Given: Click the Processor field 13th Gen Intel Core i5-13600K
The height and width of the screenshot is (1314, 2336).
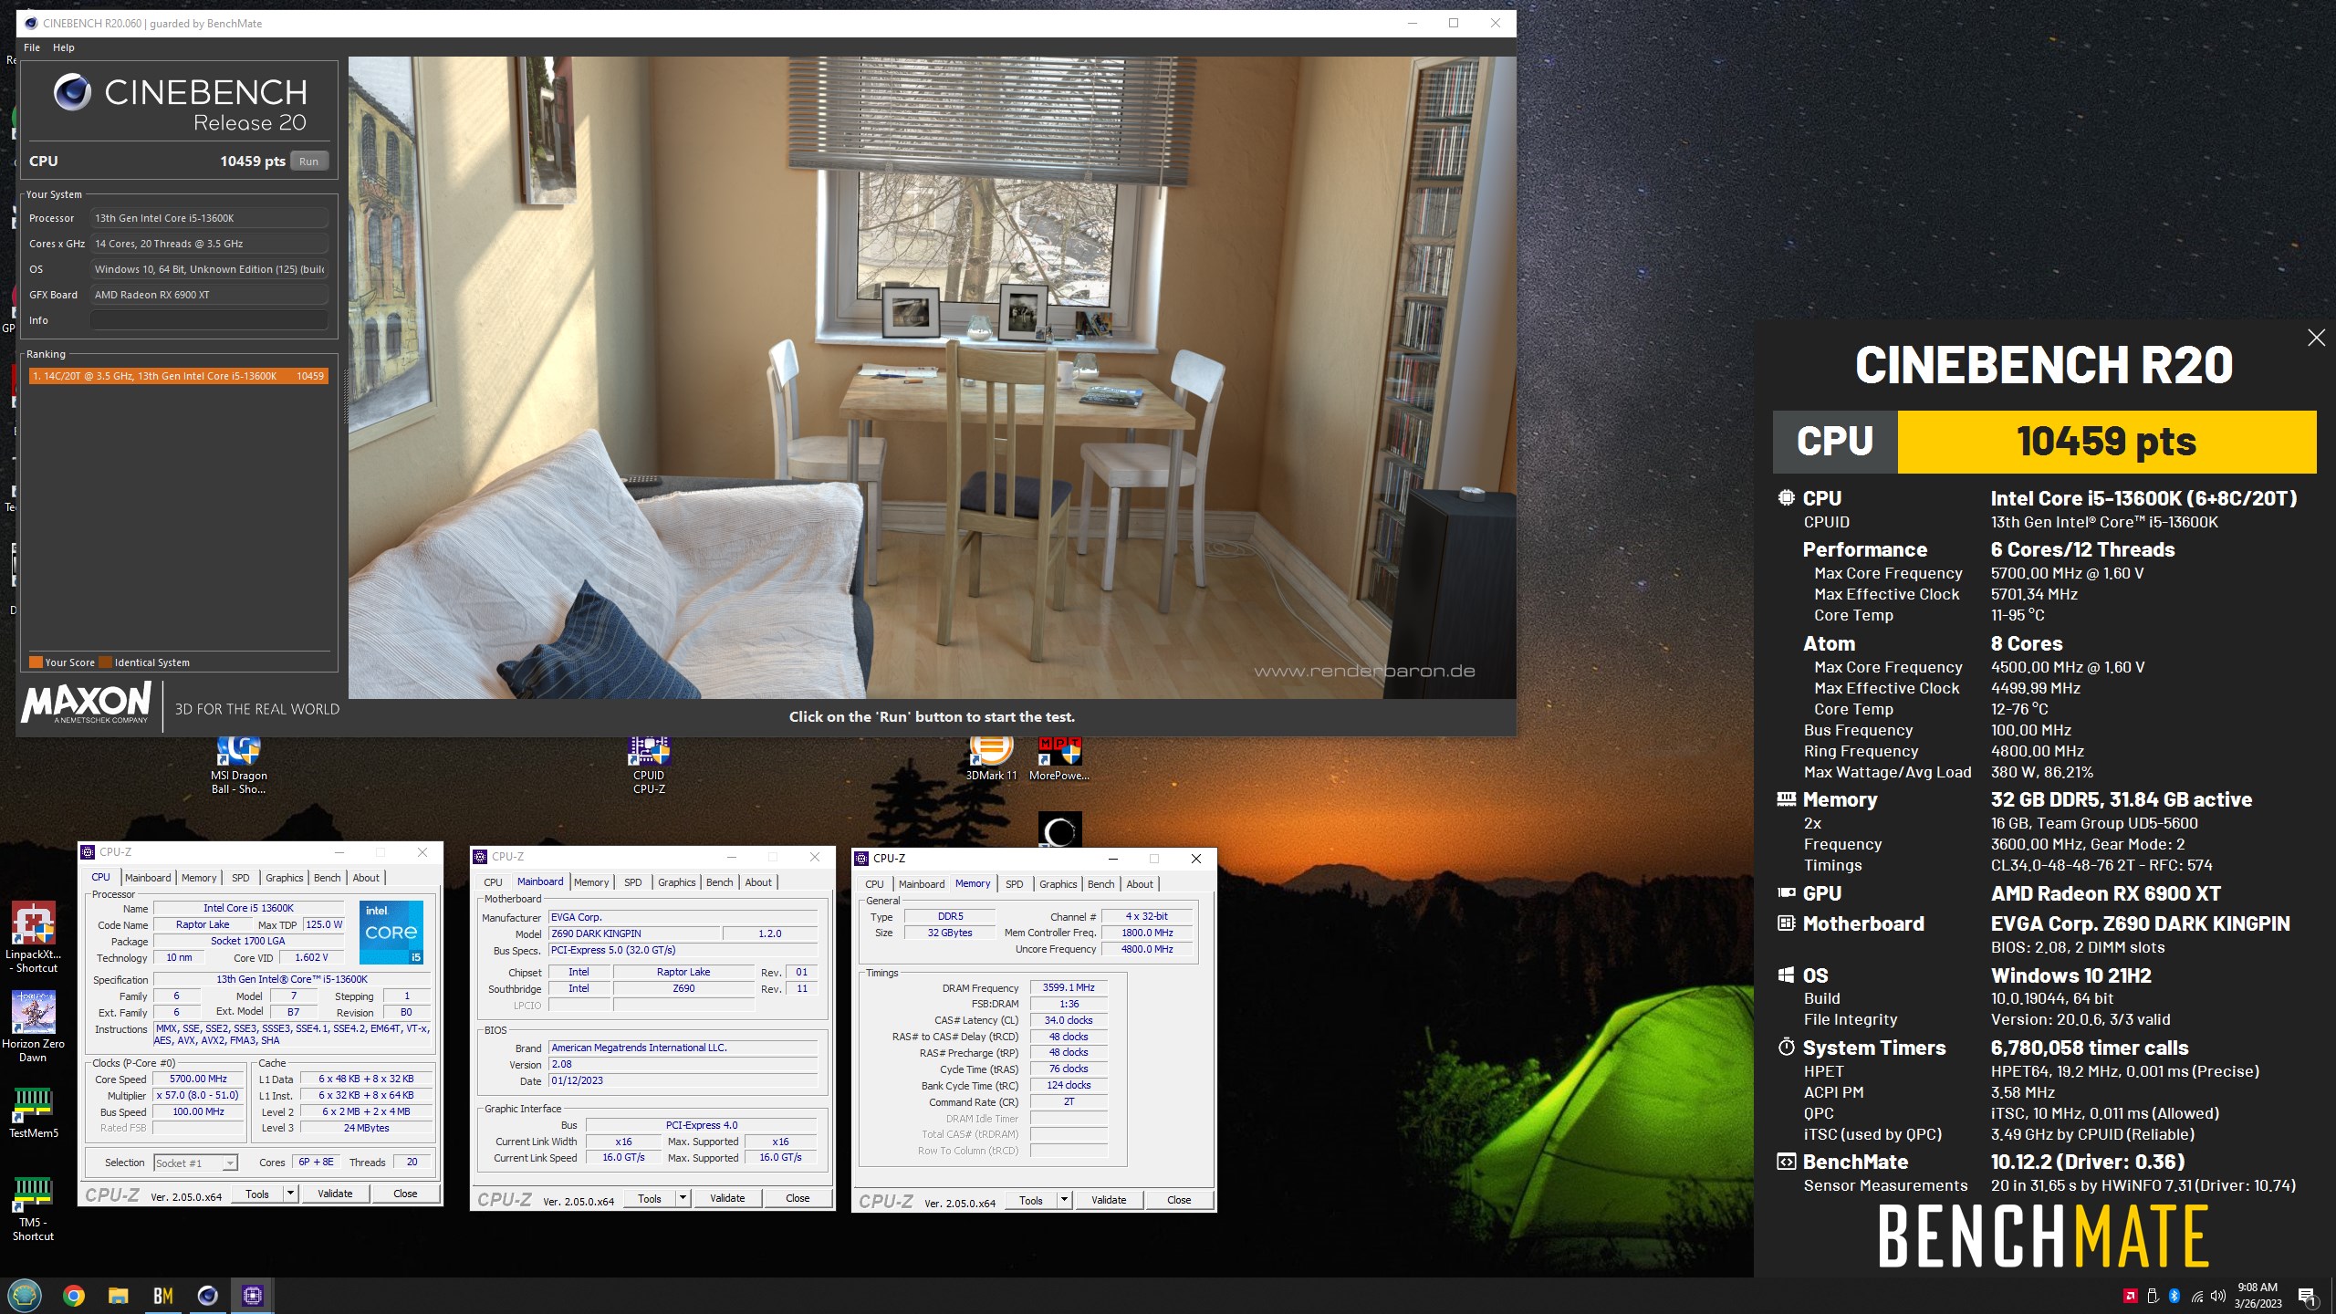Looking at the screenshot, I should 209,218.
